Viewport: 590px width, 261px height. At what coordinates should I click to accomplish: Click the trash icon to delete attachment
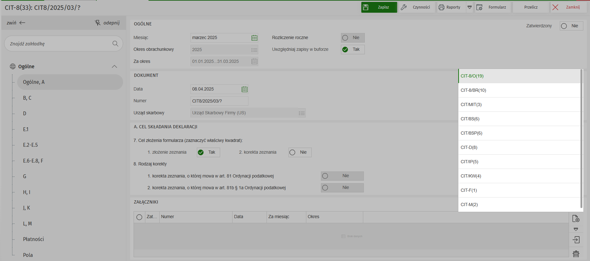coord(576,254)
